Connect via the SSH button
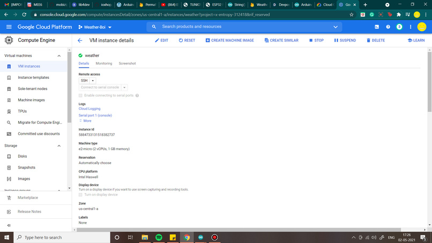432x243 pixels. [84, 80]
